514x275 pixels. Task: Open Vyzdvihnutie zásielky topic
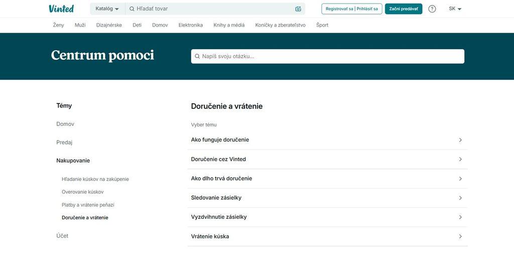pos(327,217)
